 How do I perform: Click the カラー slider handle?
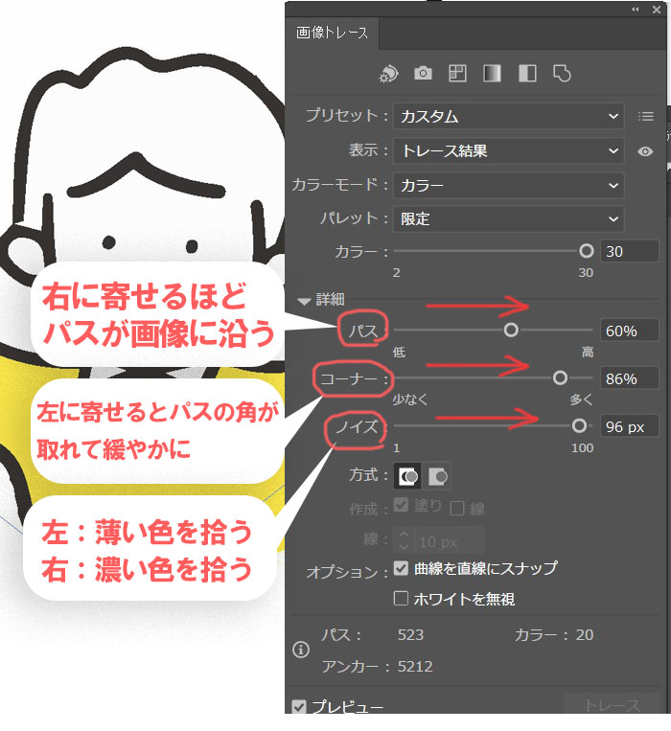pos(586,251)
